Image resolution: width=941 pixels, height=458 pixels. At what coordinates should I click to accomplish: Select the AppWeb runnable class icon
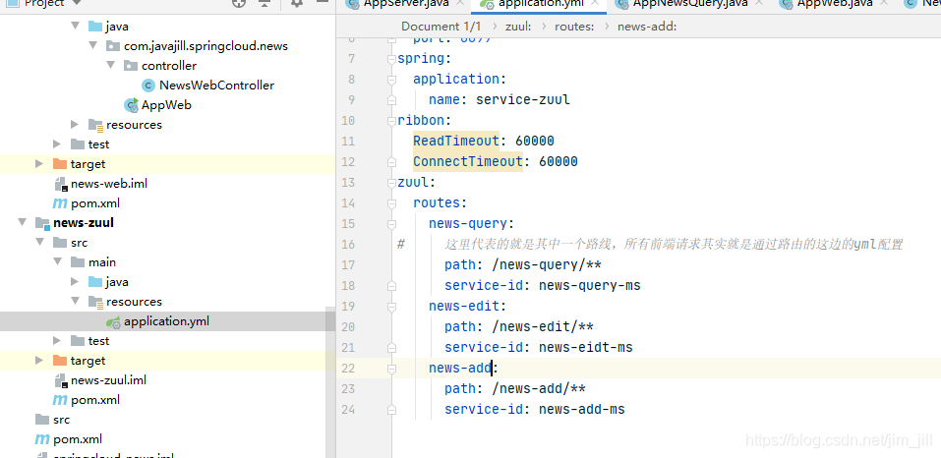132,105
